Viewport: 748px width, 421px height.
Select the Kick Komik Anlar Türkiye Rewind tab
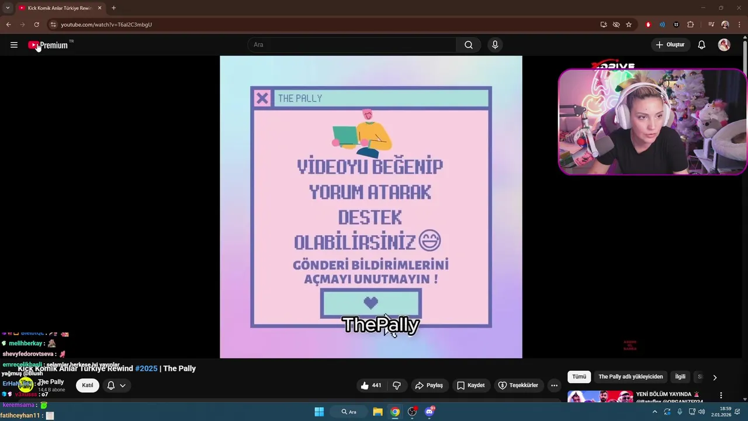point(60,8)
